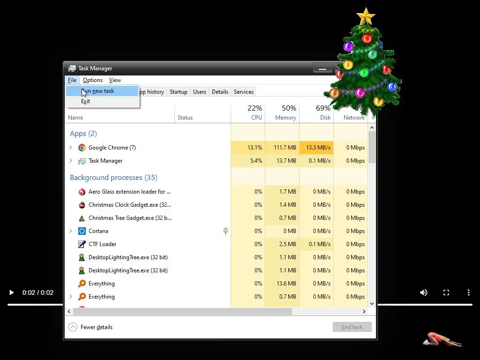Open the Options menu
This screenshot has width=480, height=360.
93,80
